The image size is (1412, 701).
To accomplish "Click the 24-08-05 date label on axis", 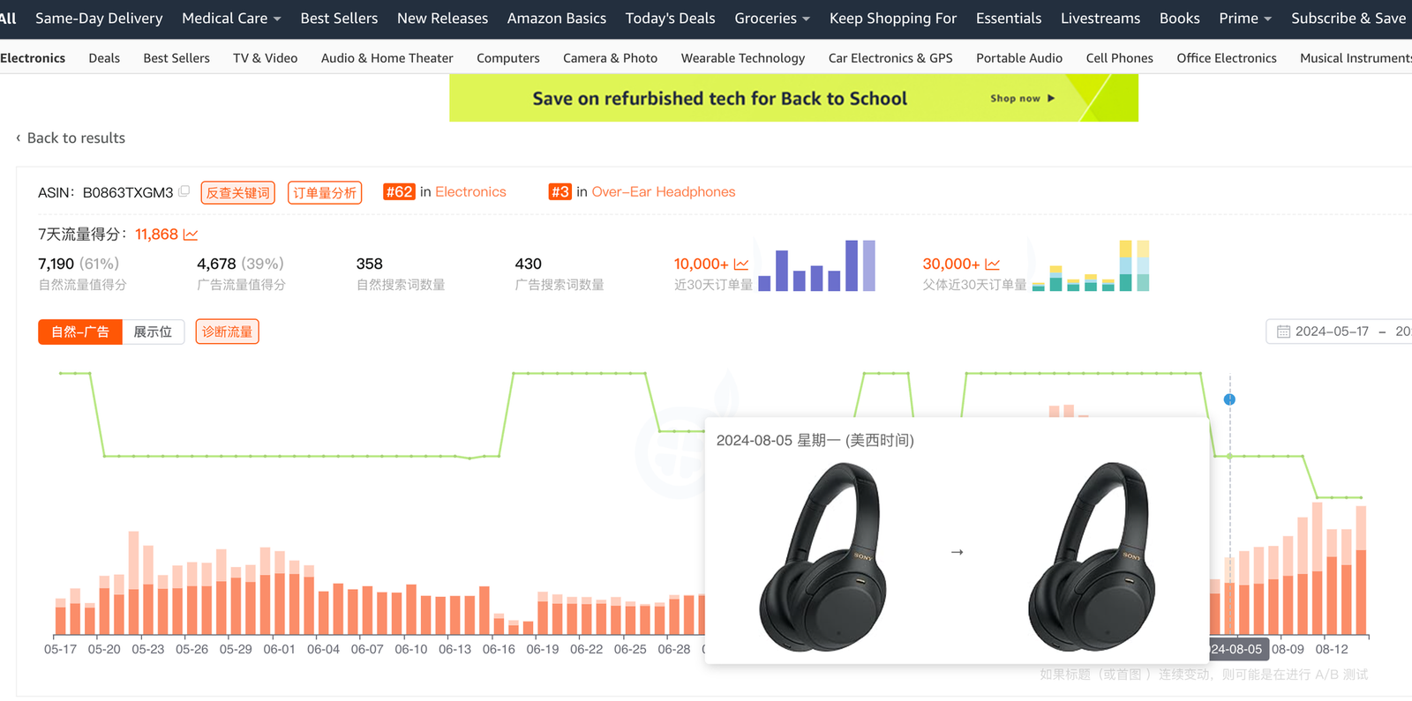I will tap(1236, 649).
